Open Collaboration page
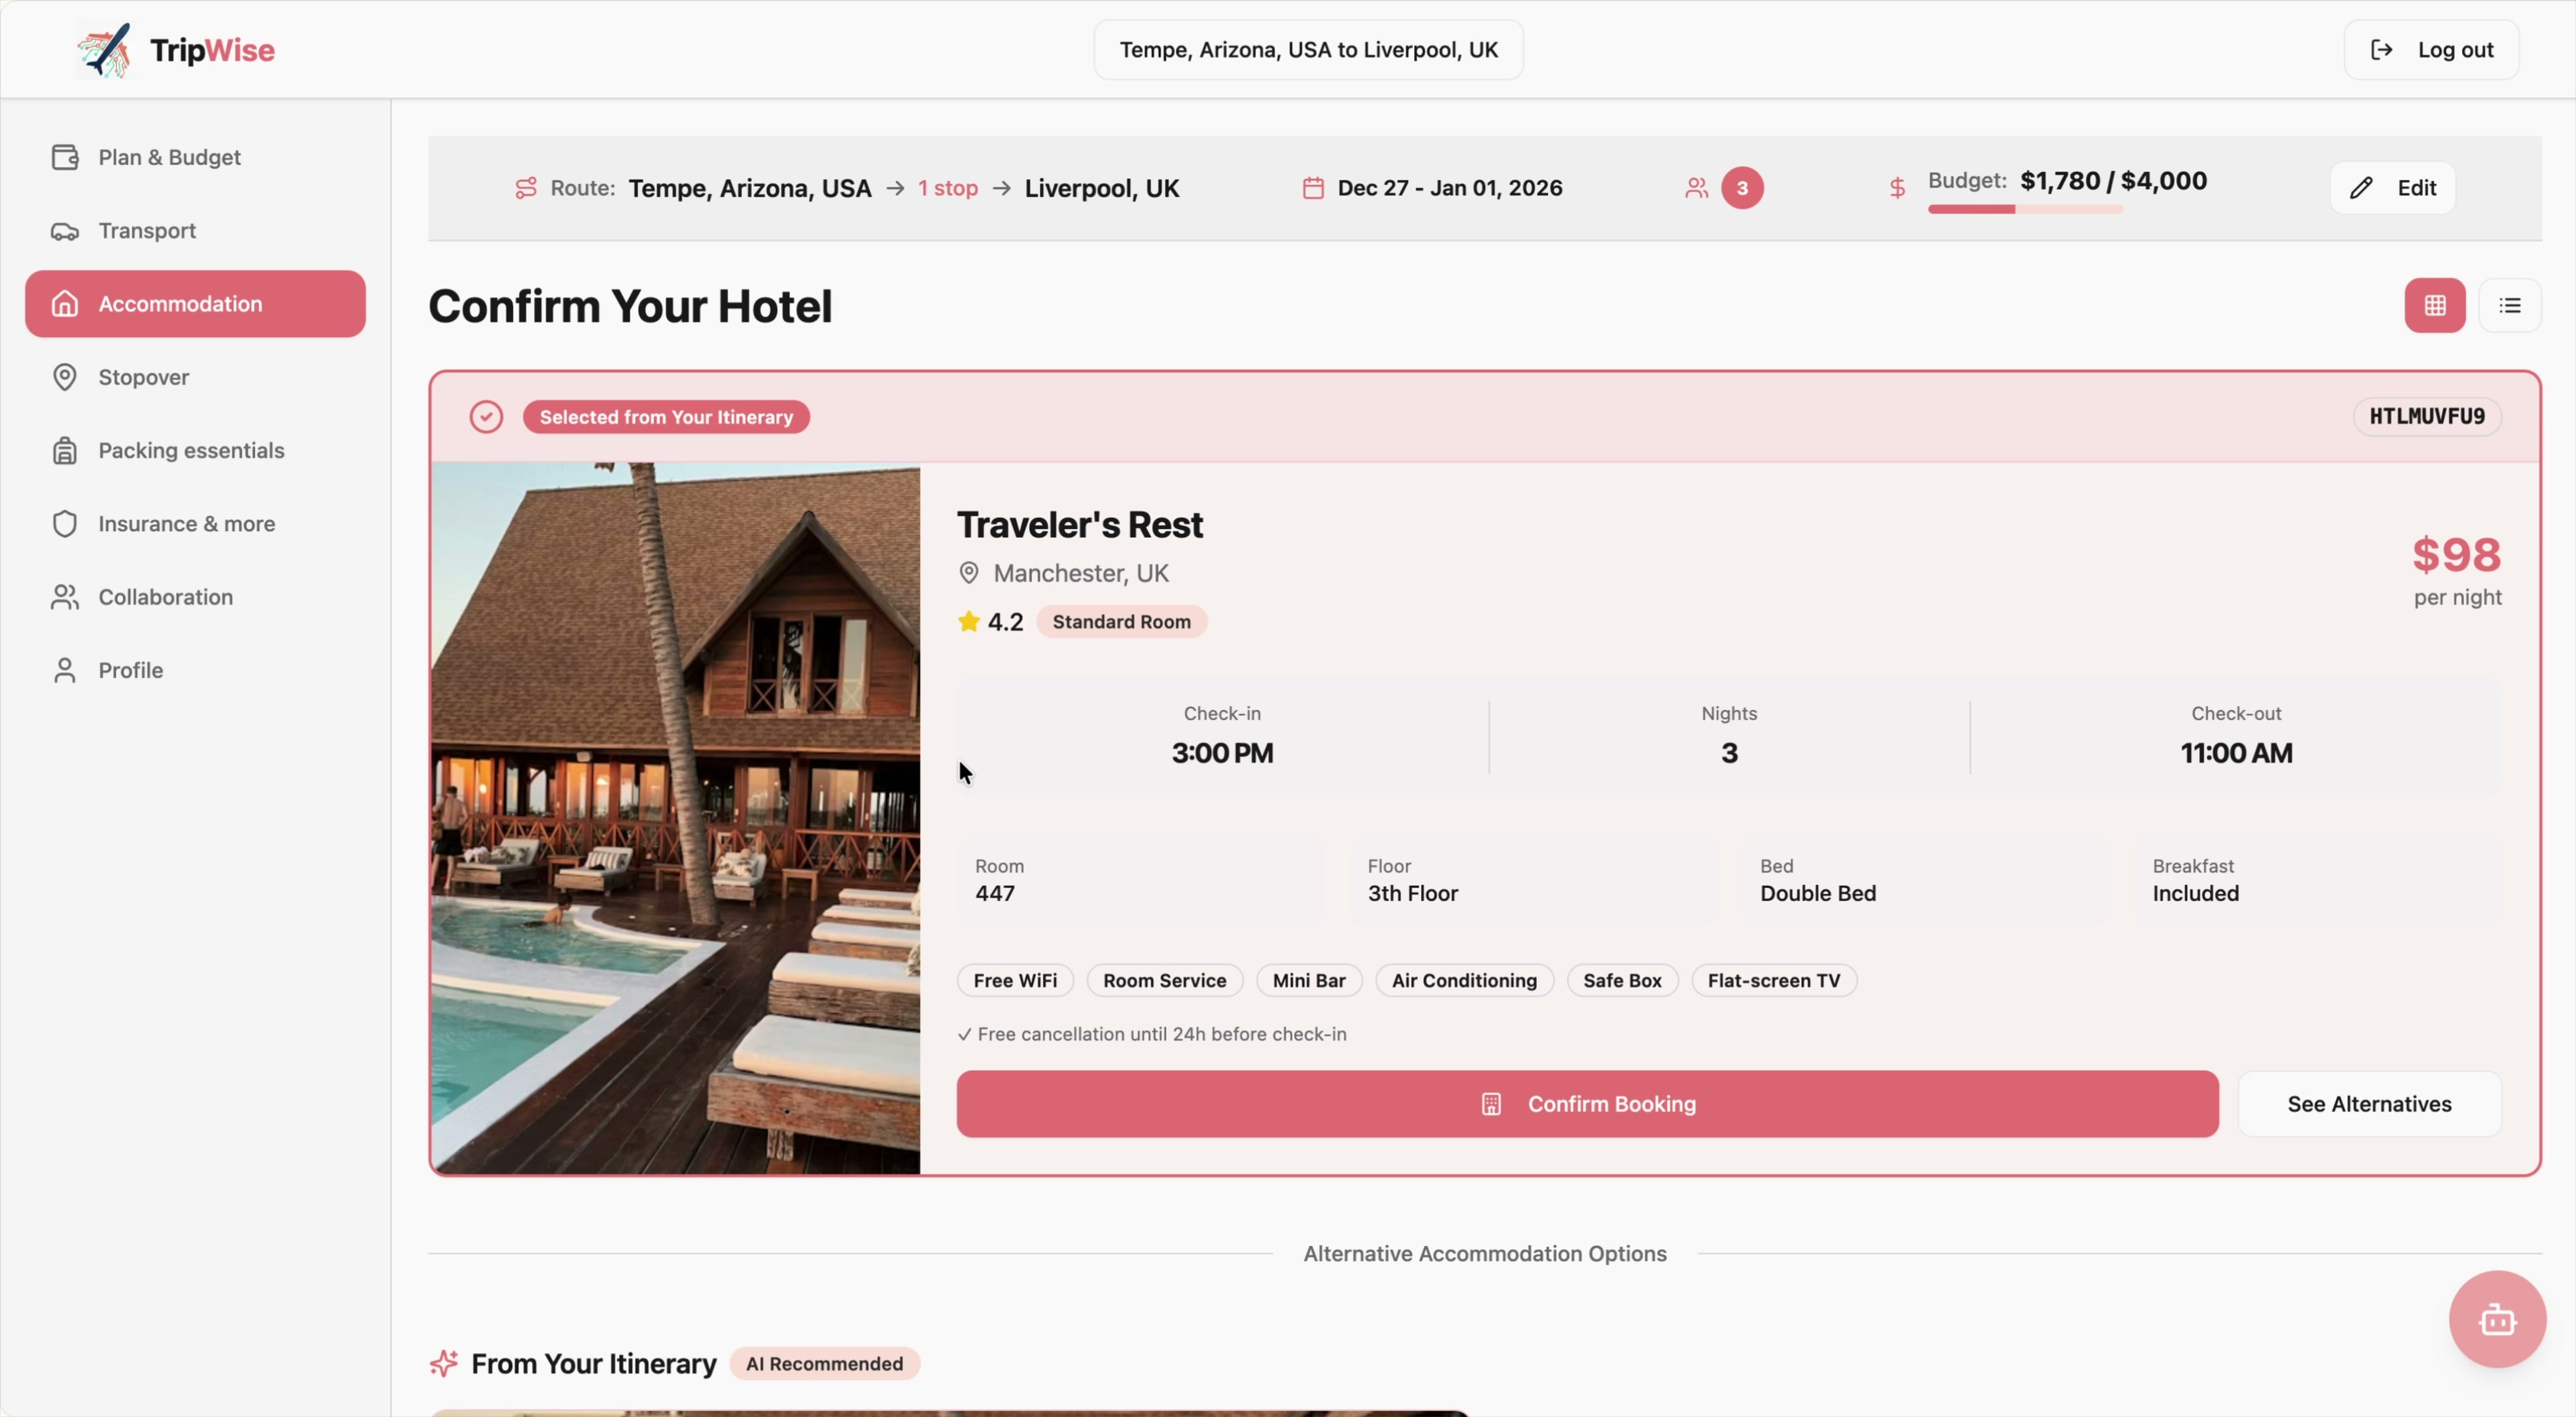 pos(195,596)
